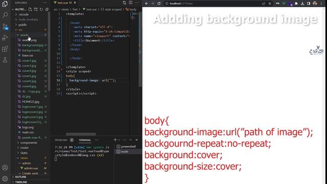Expand the .vscode folder
Viewport: 327px width, 184px height.
click(24, 14)
